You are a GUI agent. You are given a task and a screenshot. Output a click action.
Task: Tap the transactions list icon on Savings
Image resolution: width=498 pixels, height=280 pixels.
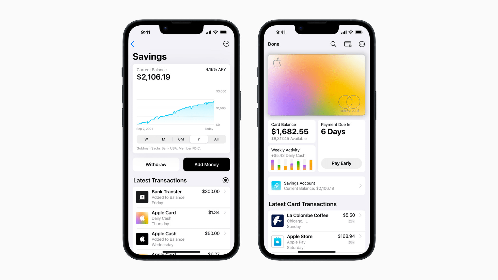tap(225, 180)
